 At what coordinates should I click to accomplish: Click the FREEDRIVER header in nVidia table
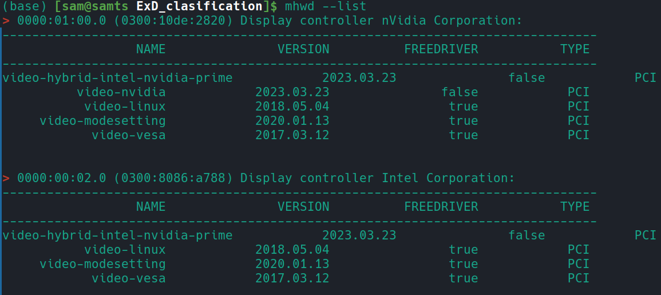(441, 49)
